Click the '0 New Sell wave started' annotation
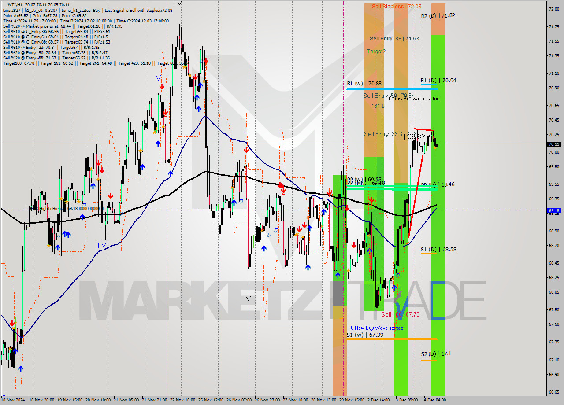Viewport: 564px width, 405px height. (x=414, y=99)
